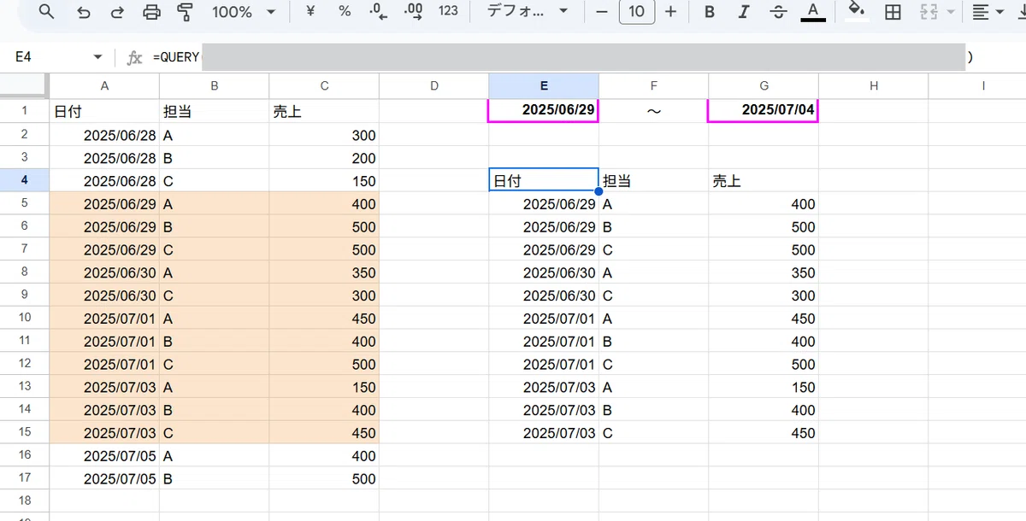Select column E header
1026x521 pixels.
[x=544, y=85]
